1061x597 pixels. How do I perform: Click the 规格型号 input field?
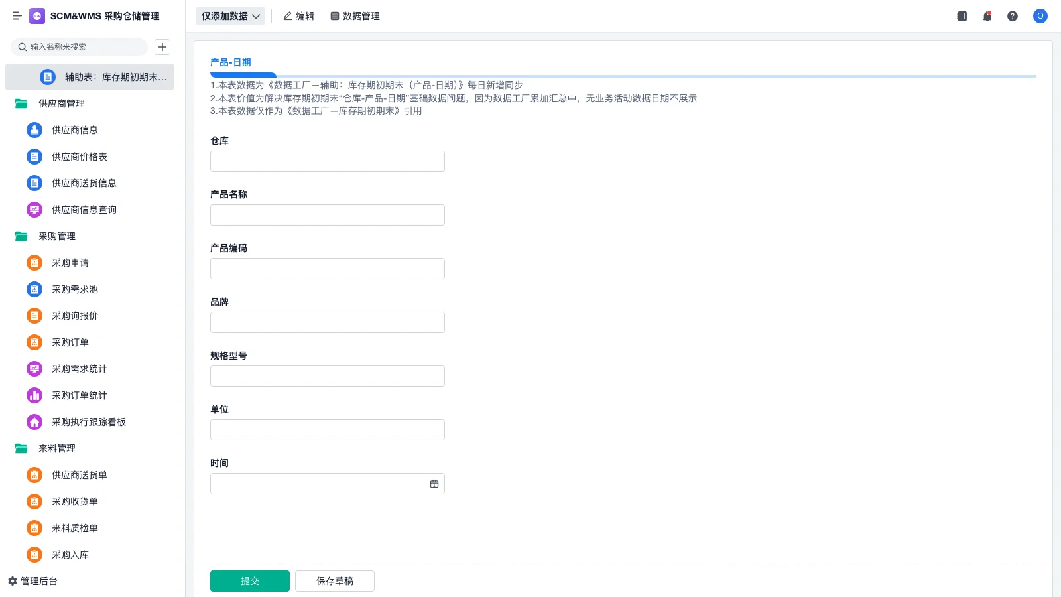pyautogui.click(x=328, y=376)
